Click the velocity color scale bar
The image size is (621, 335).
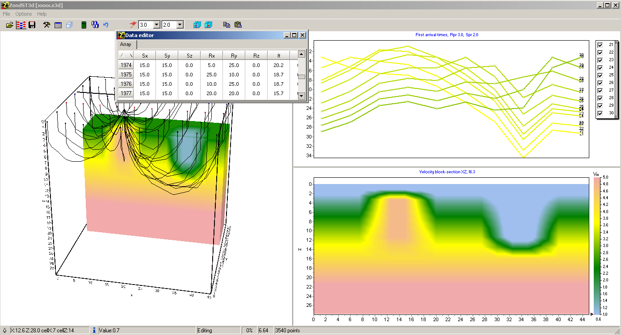[x=596, y=246]
